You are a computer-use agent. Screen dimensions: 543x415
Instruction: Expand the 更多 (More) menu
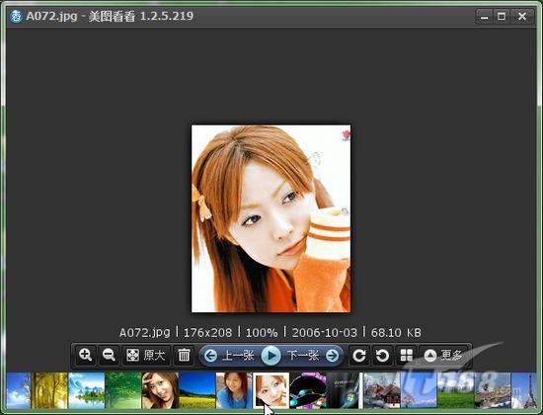[x=444, y=356]
